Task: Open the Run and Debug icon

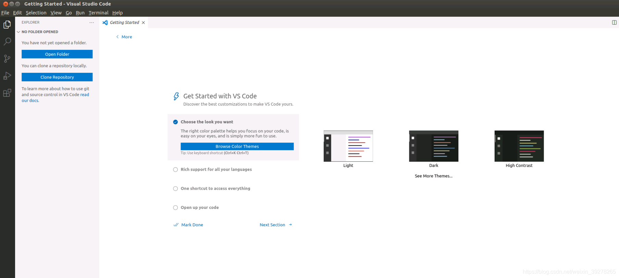Action: pos(7,76)
